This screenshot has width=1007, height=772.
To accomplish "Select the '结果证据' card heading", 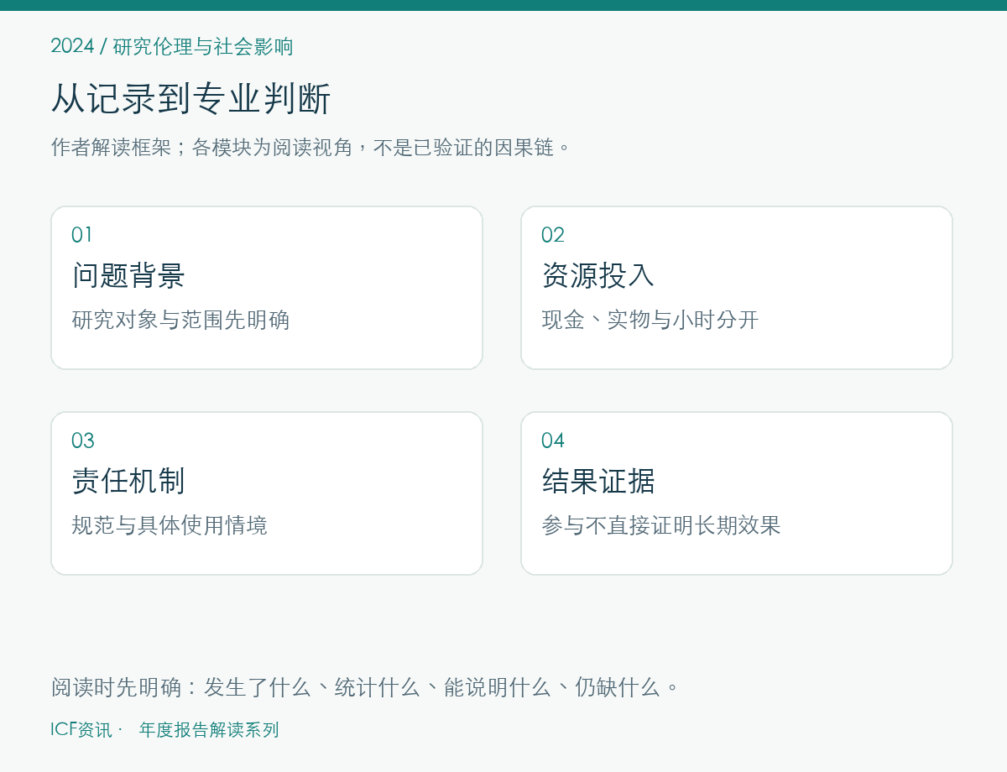I will tap(598, 481).
